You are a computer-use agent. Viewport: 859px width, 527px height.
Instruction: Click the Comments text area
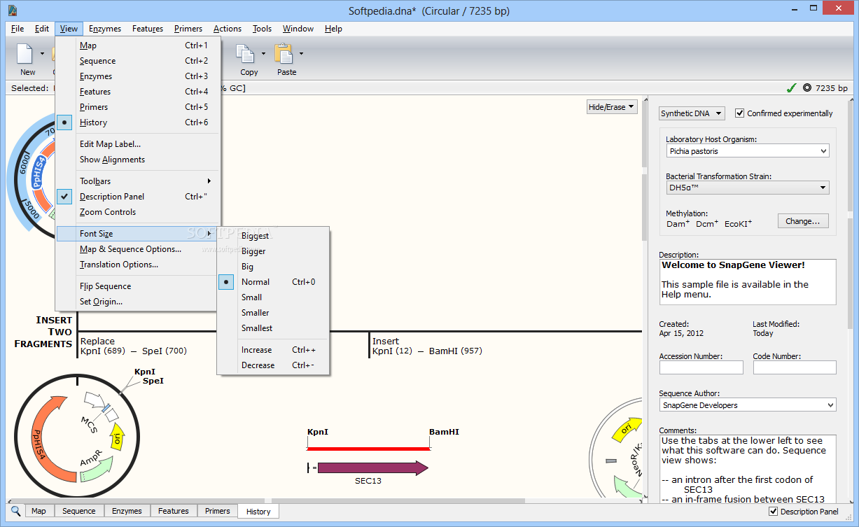748,469
